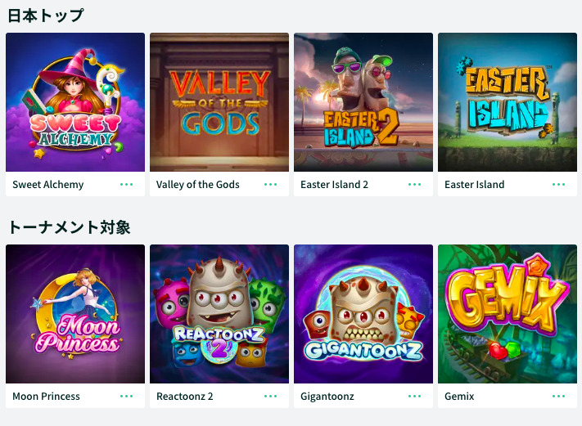Expand the options dots for Gemix
582x426 pixels.
(558, 396)
